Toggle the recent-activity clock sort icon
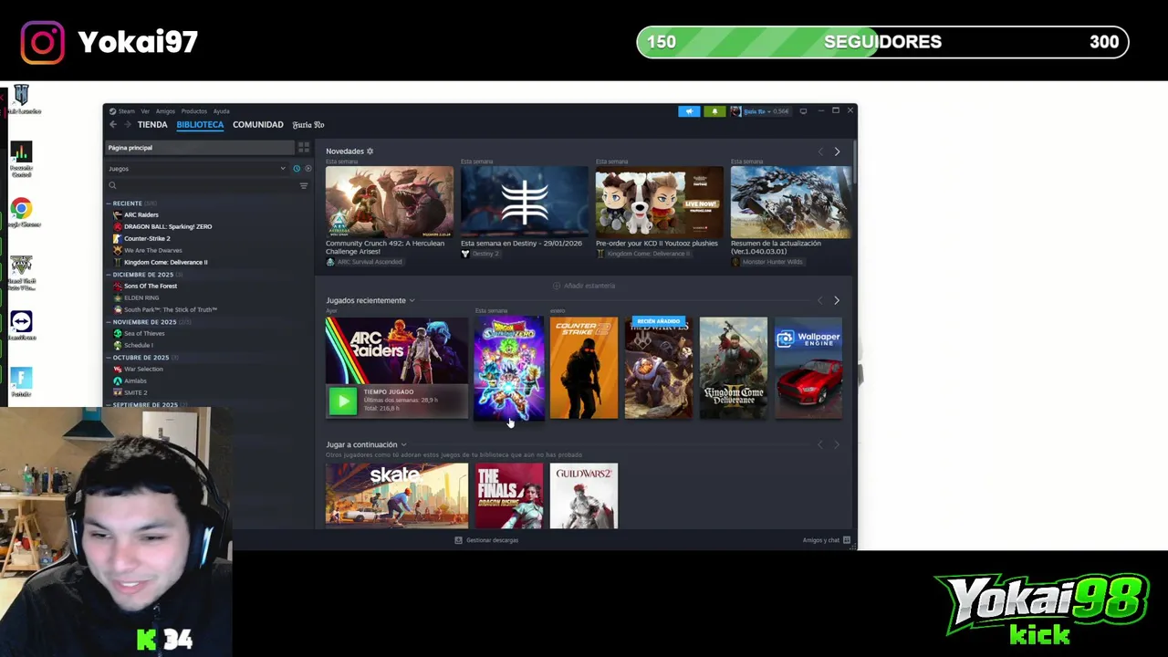The width and height of the screenshot is (1168, 657). 297,169
